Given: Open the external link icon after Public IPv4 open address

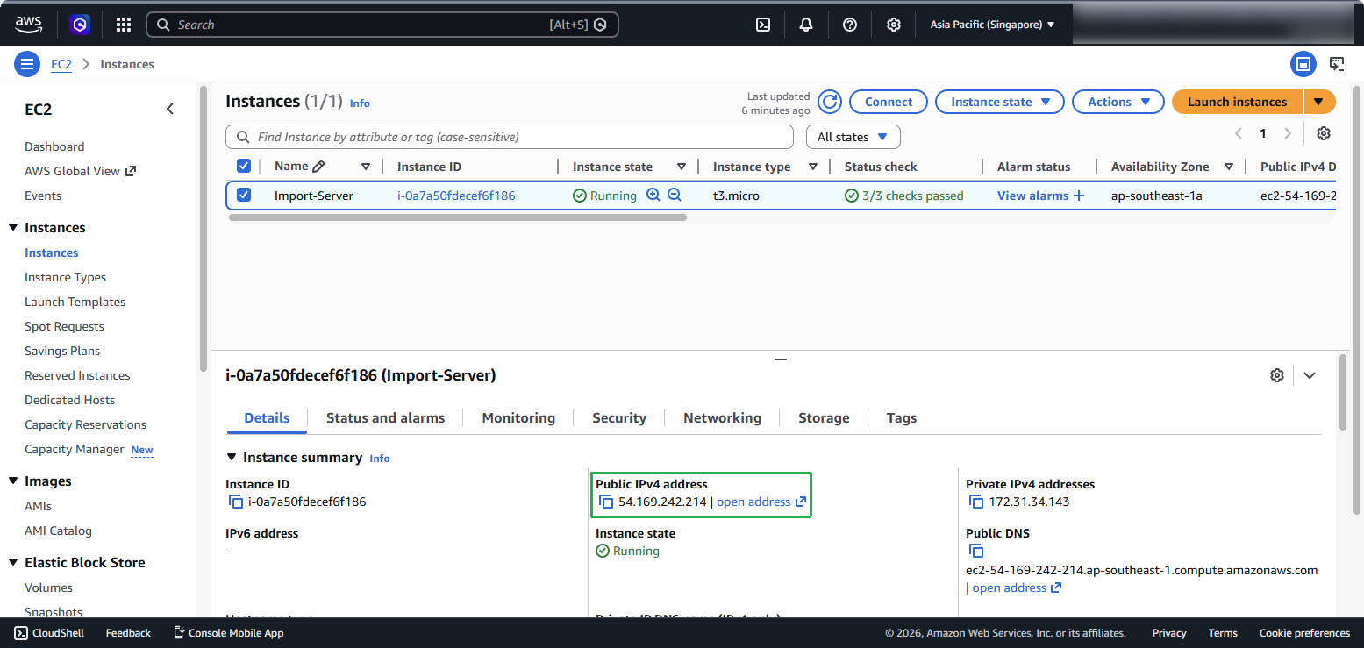Looking at the screenshot, I should [x=800, y=502].
